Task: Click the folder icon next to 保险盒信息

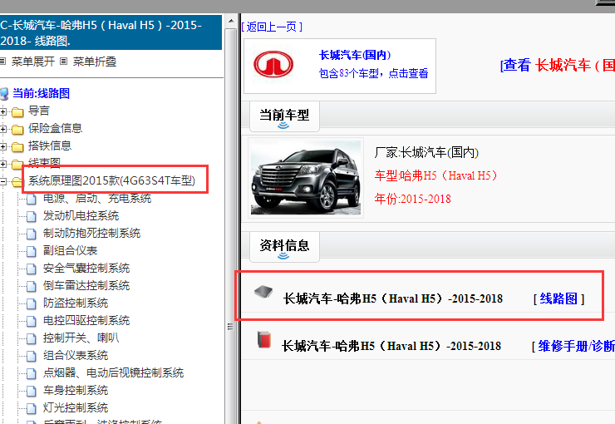Action: pyautogui.click(x=17, y=130)
